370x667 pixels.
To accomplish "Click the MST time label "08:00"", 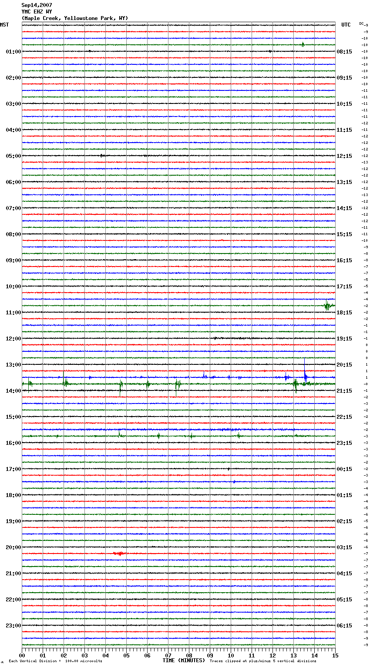I will click(x=13, y=234).
